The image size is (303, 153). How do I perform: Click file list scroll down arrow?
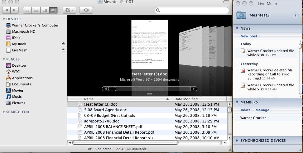click(x=229, y=138)
